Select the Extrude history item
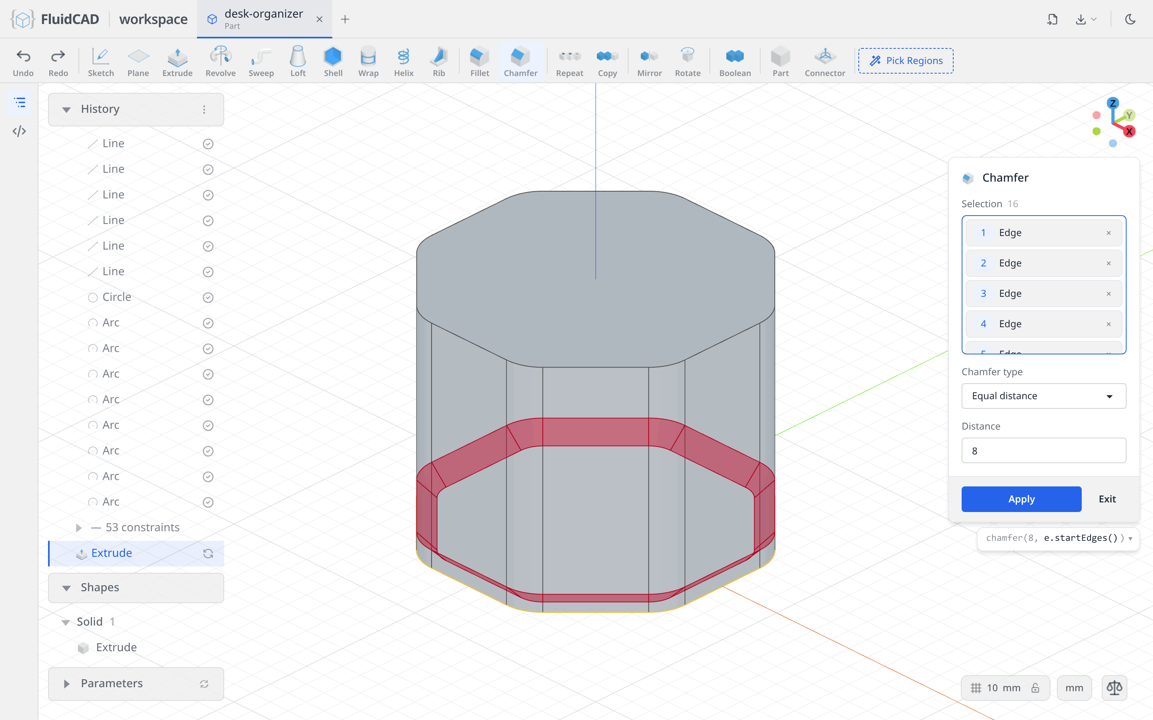The height and width of the screenshot is (720, 1153). click(136, 553)
